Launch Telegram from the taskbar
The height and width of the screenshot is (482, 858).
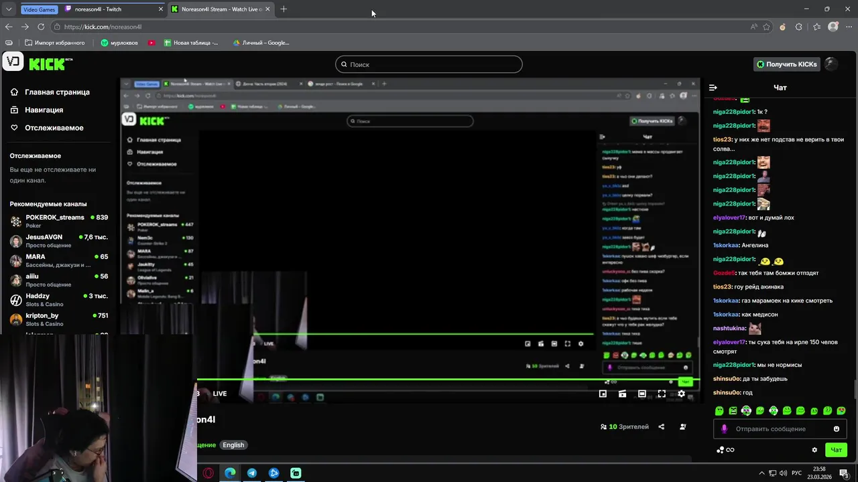pyautogui.click(x=252, y=473)
